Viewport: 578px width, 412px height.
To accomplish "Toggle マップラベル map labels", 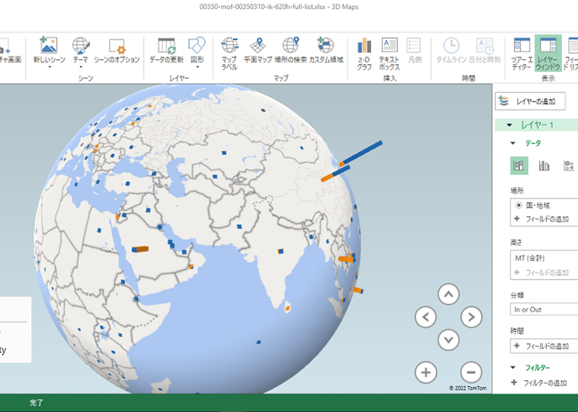I will pos(230,54).
